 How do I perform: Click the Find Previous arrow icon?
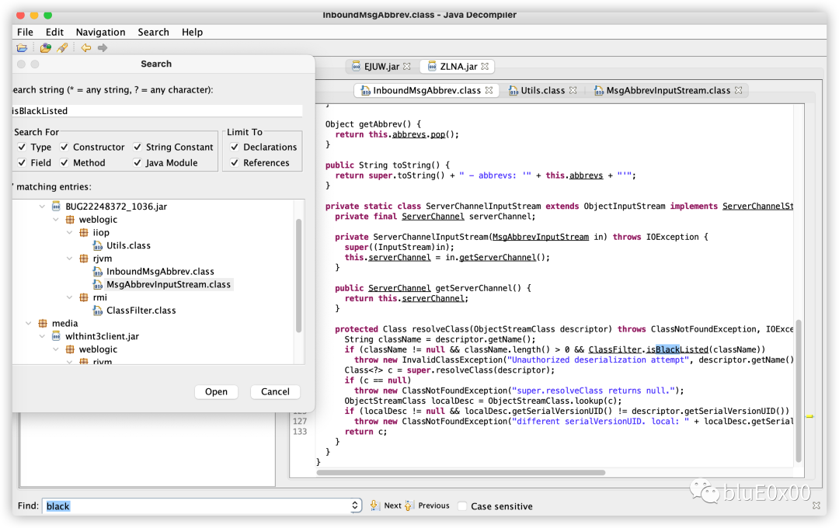point(409,505)
